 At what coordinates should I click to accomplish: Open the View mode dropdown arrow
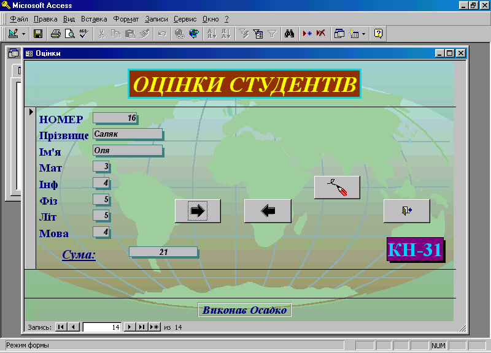[23, 34]
